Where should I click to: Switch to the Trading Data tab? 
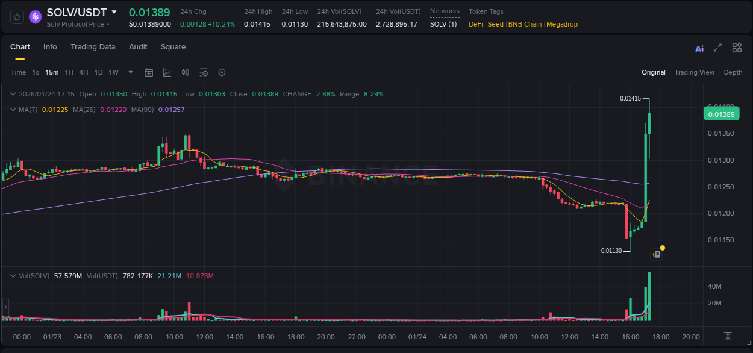[93, 47]
